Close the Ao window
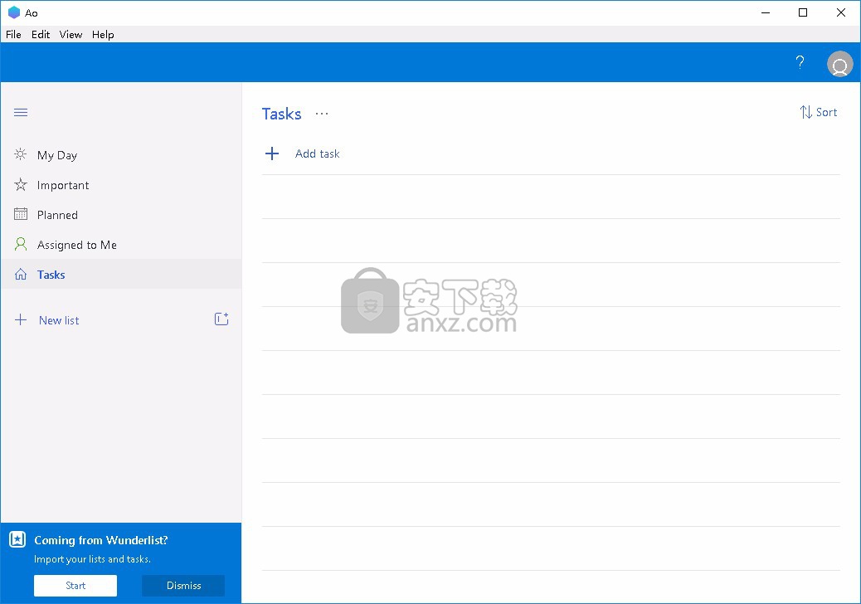 pos(841,12)
